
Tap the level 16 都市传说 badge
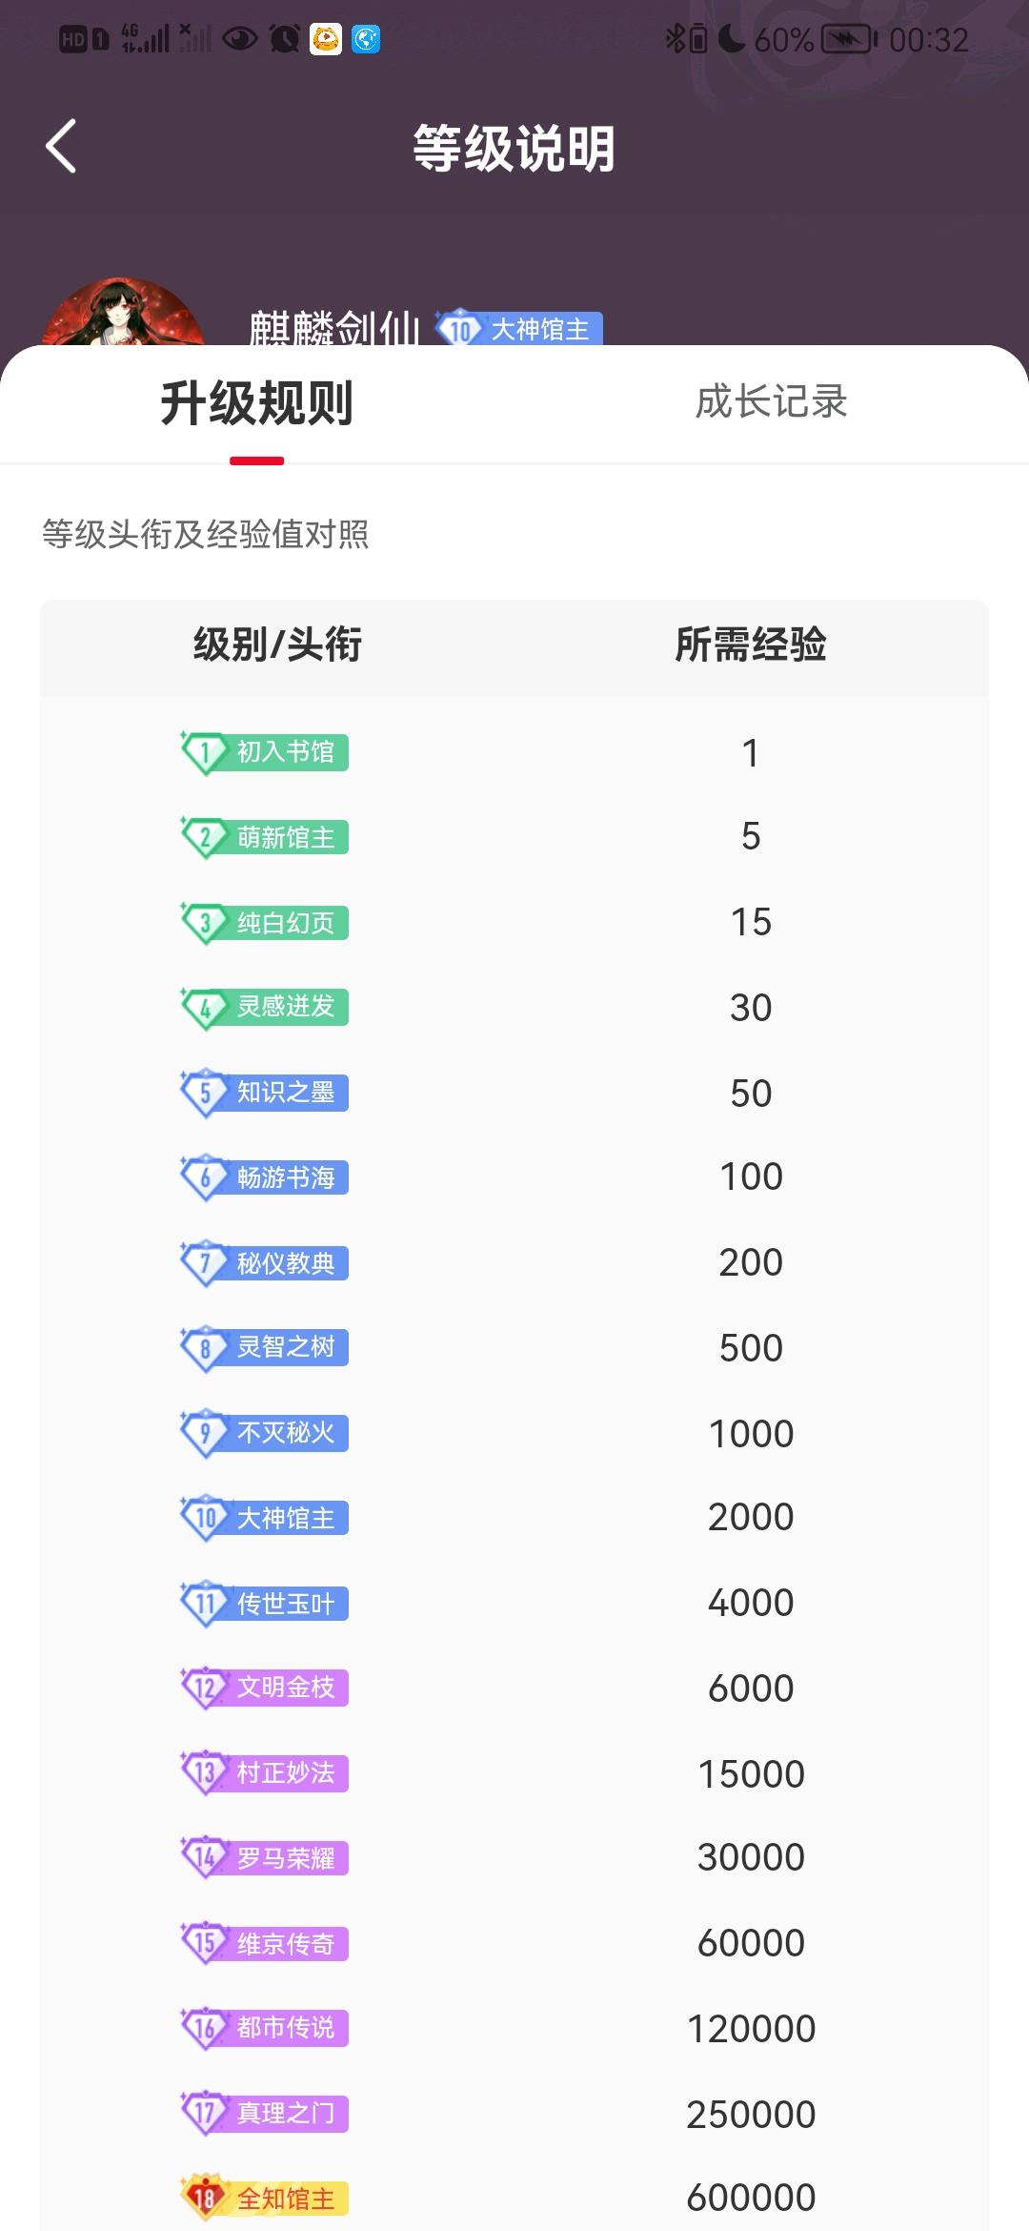[264, 2028]
